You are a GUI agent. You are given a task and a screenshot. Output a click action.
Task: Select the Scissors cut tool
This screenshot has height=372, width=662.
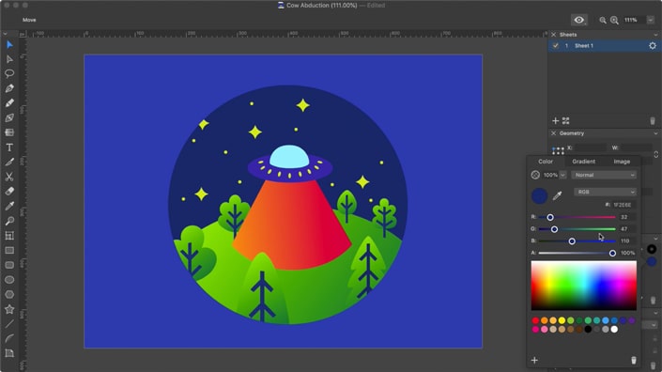[9, 177]
